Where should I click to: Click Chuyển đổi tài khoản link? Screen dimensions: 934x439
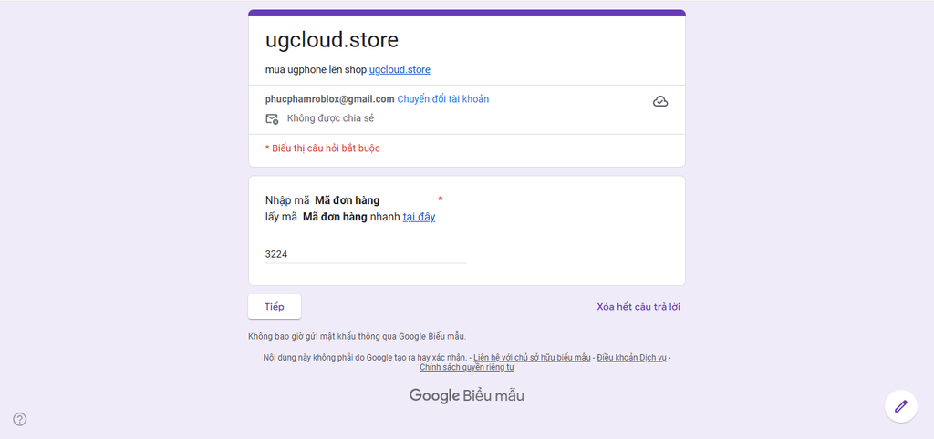[x=443, y=99]
